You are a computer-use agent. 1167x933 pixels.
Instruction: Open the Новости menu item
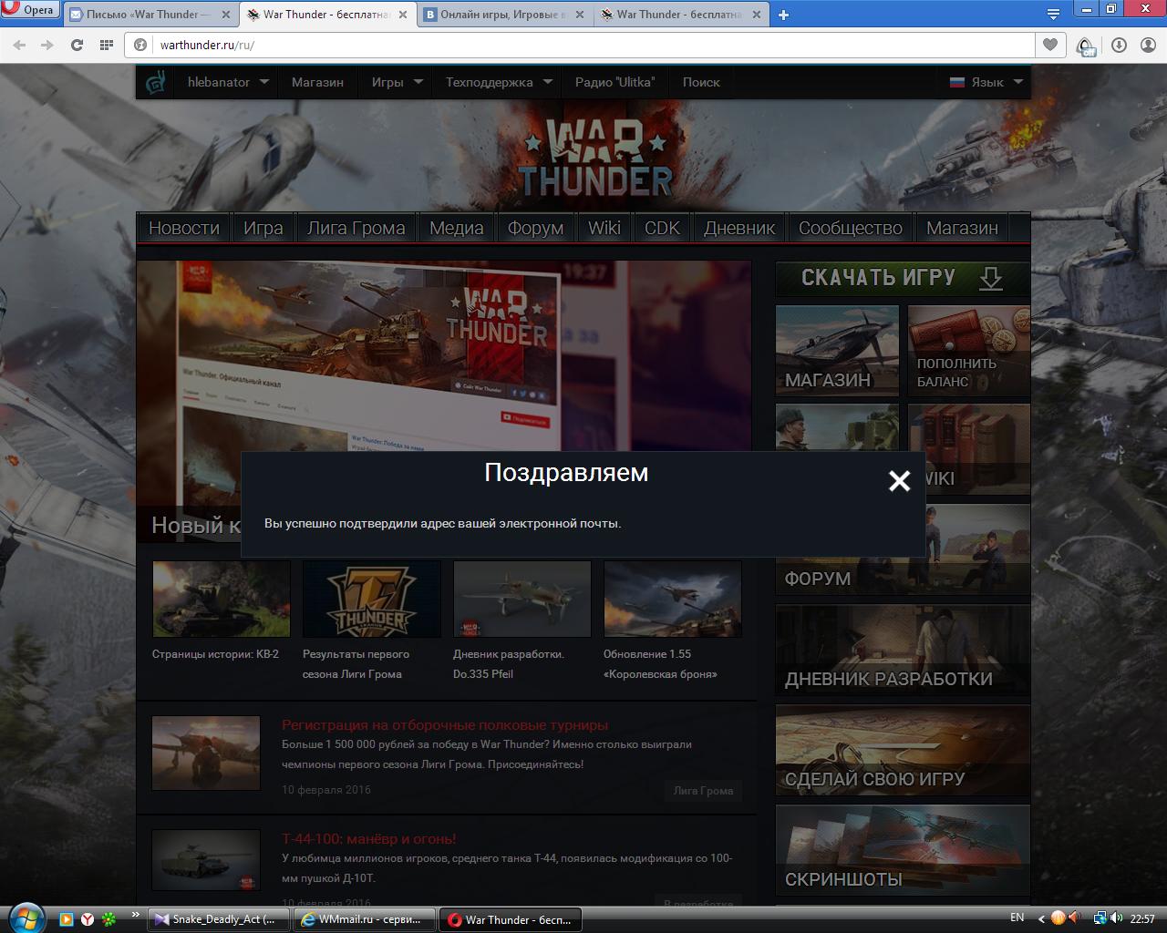(184, 228)
